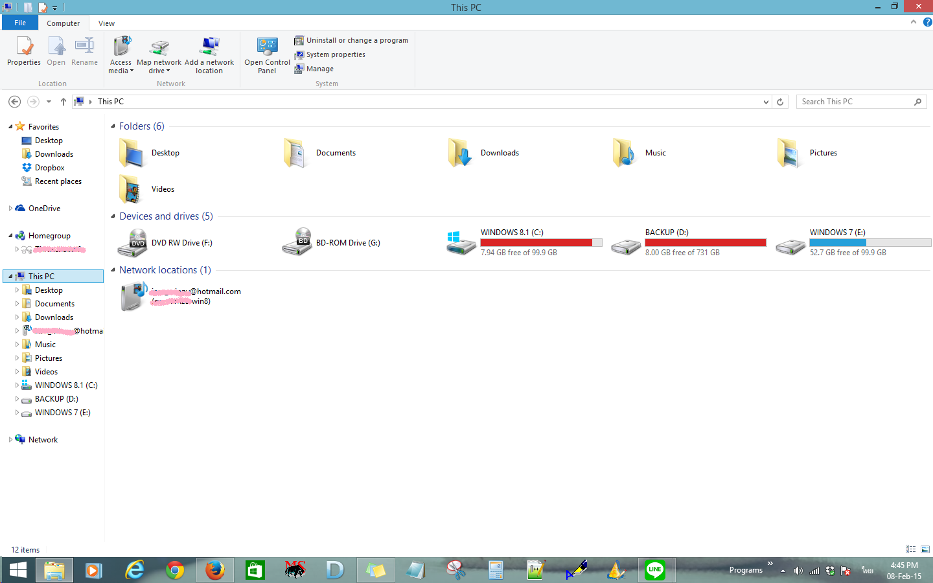Switch to the Computer ribbon tab
933x583 pixels.
(63, 23)
